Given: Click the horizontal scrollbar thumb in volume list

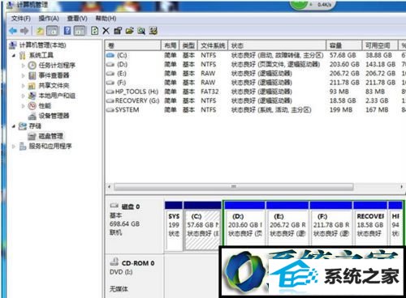Looking at the screenshot, I should pyautogui.click(x=234, y=187).
